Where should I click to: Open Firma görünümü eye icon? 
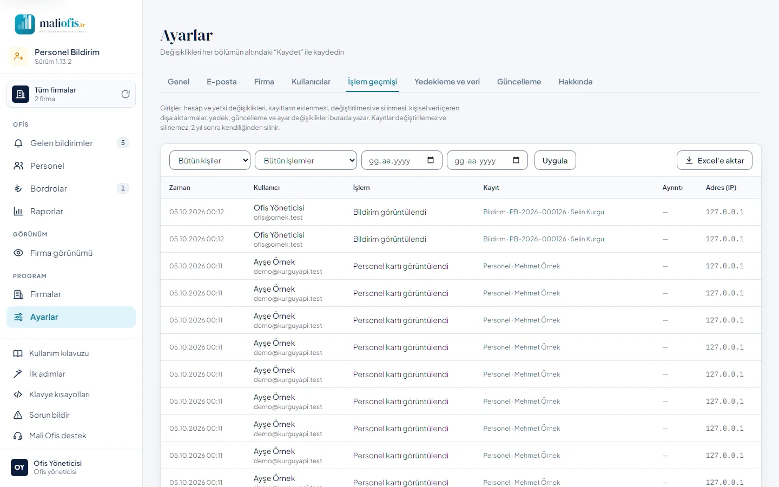point(18,253)
